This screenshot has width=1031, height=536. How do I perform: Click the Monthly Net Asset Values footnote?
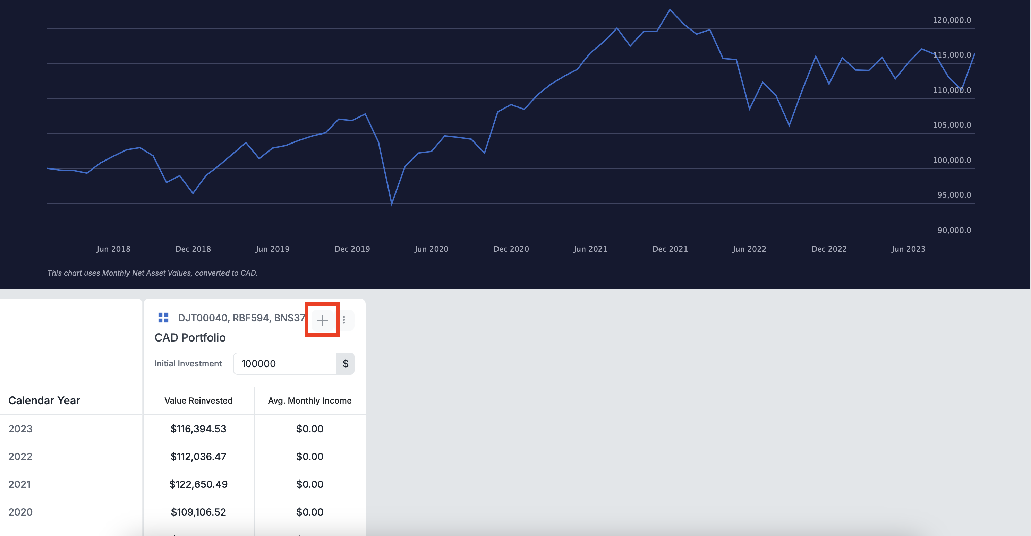click(152, 273)
